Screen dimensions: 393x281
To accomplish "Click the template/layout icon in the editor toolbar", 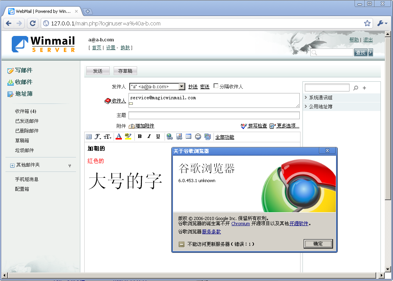I will pyautogui.click(x=89, y=136).
